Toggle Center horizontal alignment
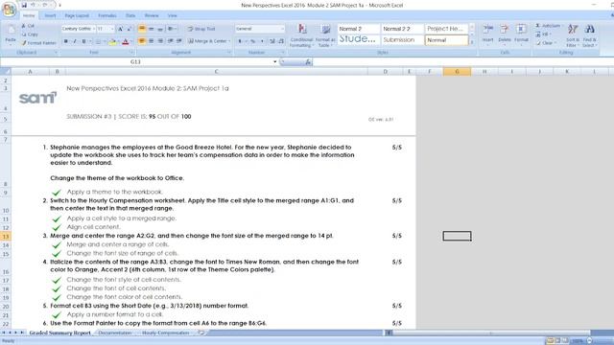614x345 pixels. pyautogui.click(x=152, y=41)
